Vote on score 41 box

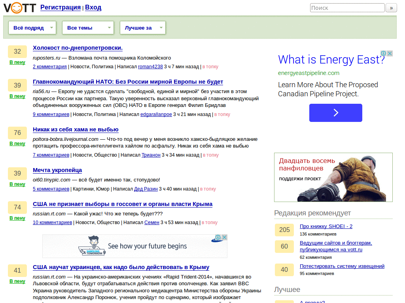(17, 271)
